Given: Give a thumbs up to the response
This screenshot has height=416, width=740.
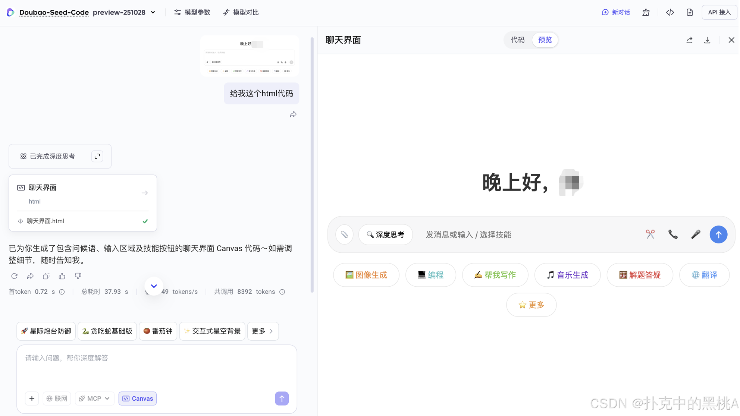Looking at the screenshot, I should 62,276.
